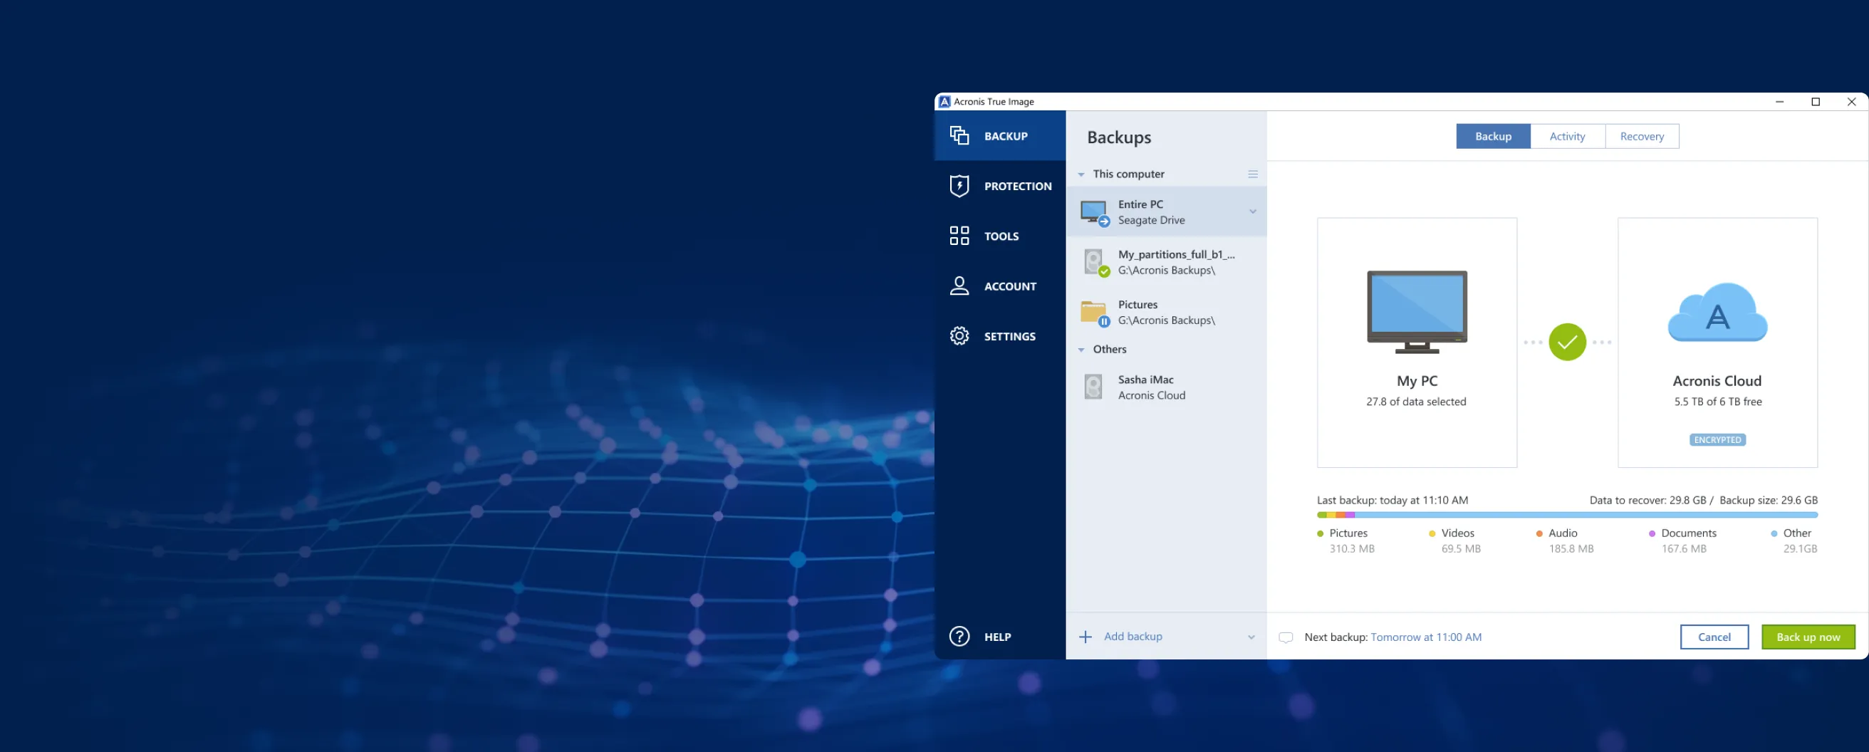Open the This computer list menu icon

[x=1252, y=174]
